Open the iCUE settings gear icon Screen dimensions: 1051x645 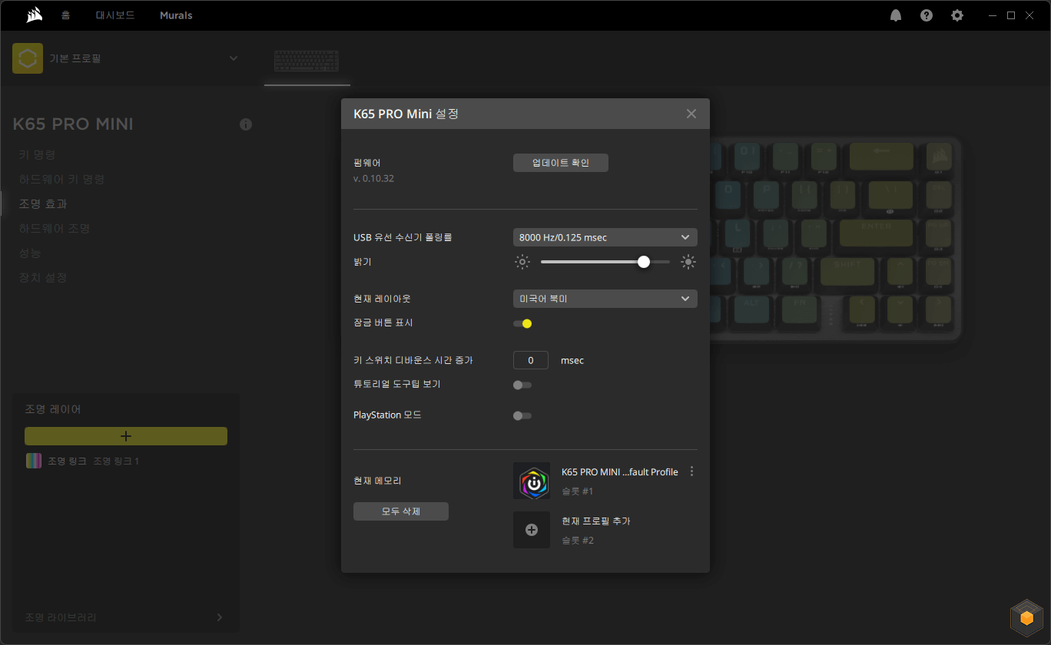pos(957,15)
